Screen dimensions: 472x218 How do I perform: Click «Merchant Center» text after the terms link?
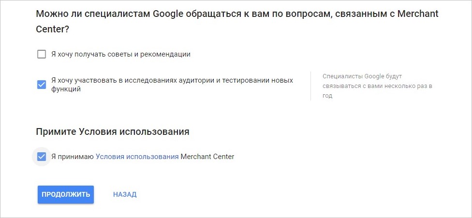pos(207,157)
